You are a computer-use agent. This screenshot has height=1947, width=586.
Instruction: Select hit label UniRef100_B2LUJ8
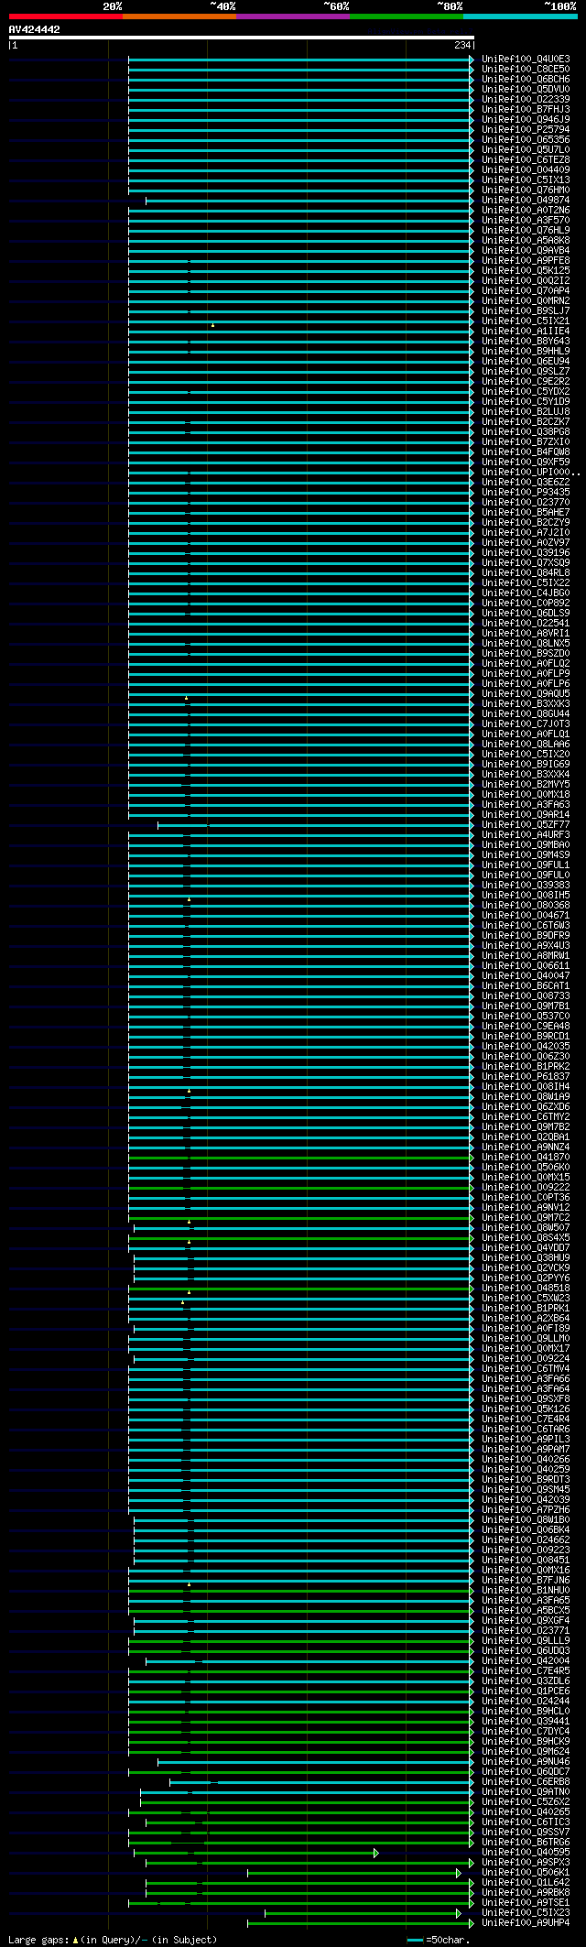526,411
